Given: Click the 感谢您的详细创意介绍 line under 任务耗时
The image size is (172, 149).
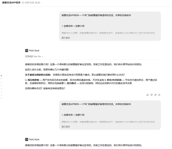Looking at the screenshot, I should (84, 64).
